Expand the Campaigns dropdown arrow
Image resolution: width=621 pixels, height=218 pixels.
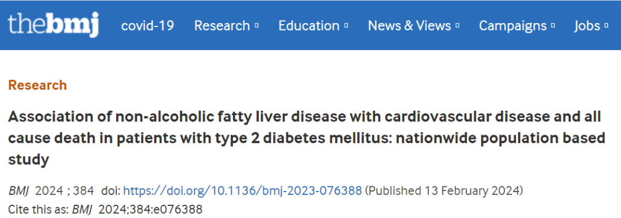tap(553, 26)
